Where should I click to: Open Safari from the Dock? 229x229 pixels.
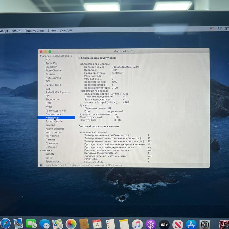pos(5,223)
